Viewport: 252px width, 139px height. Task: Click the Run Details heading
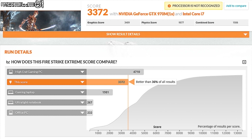coord(18,52)
